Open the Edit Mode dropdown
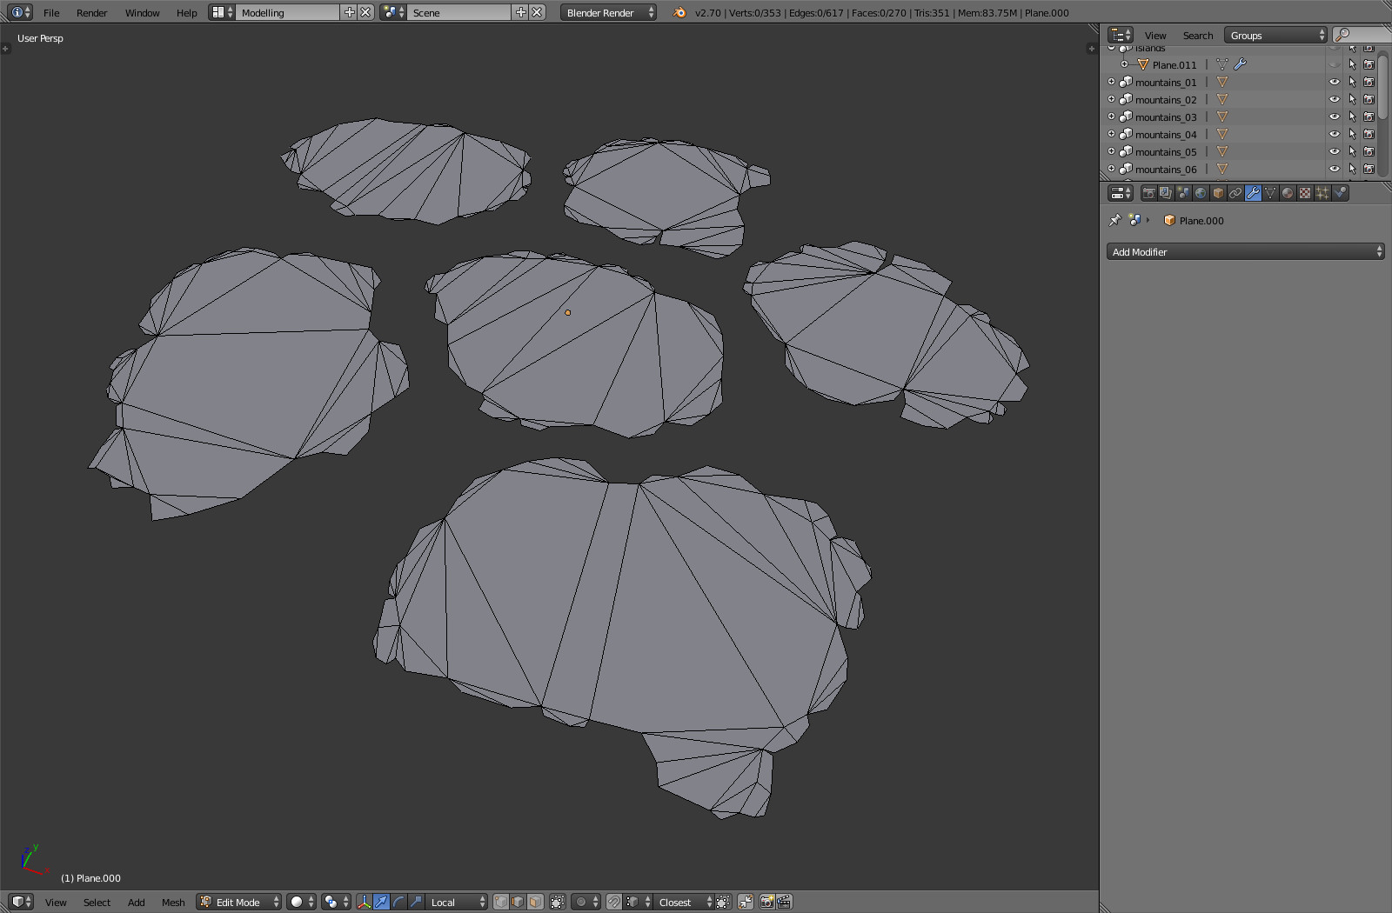Image resolution: width=1392 pixels, height=913 pixels. 239,902
